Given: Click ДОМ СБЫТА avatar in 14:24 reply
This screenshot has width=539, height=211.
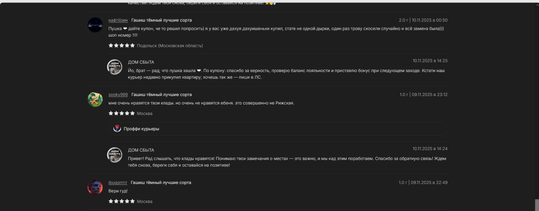Looking at the screenshot, I should [x=115, y=155].
